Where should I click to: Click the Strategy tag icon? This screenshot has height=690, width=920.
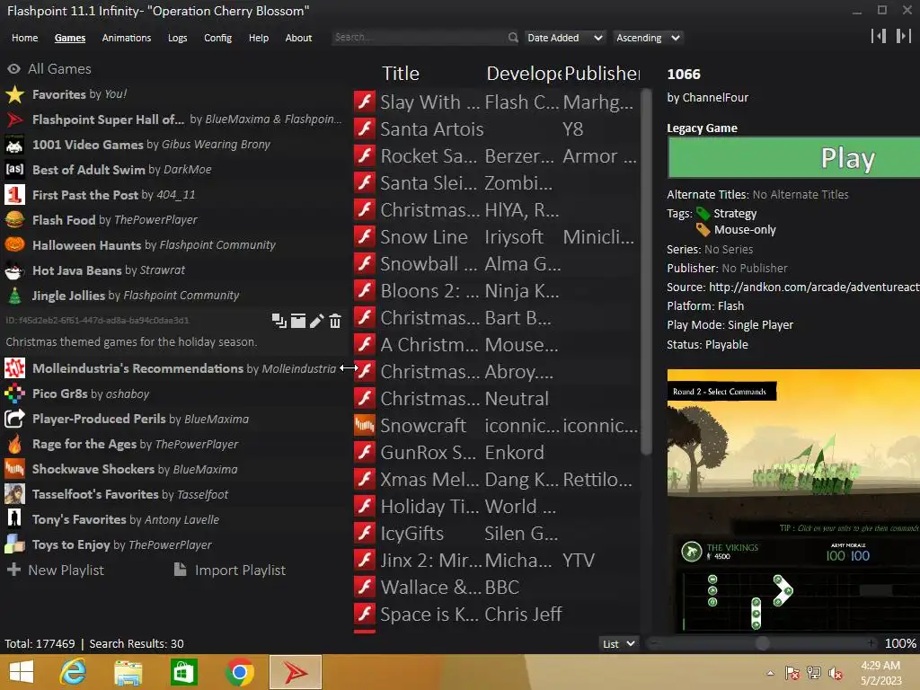coord(703,213)
